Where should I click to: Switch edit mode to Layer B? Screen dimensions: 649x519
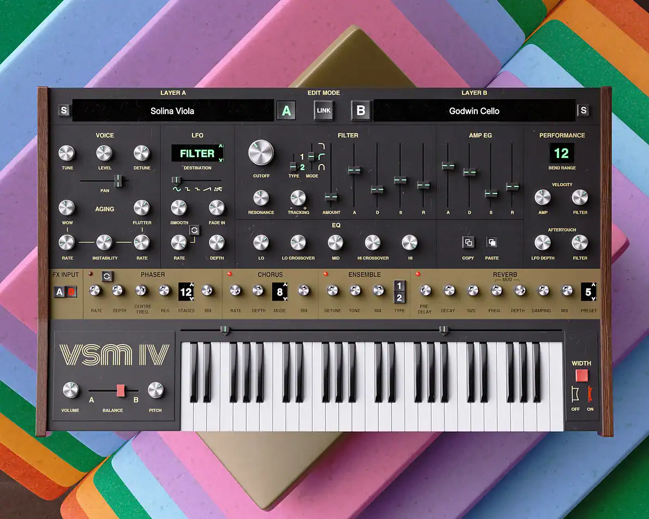click(x=361, y=111)
